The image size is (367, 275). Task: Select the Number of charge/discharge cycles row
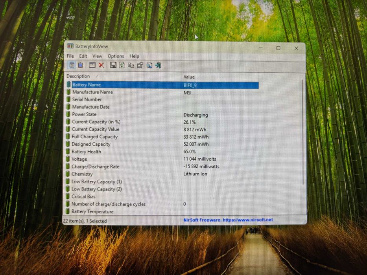(162, 204)
